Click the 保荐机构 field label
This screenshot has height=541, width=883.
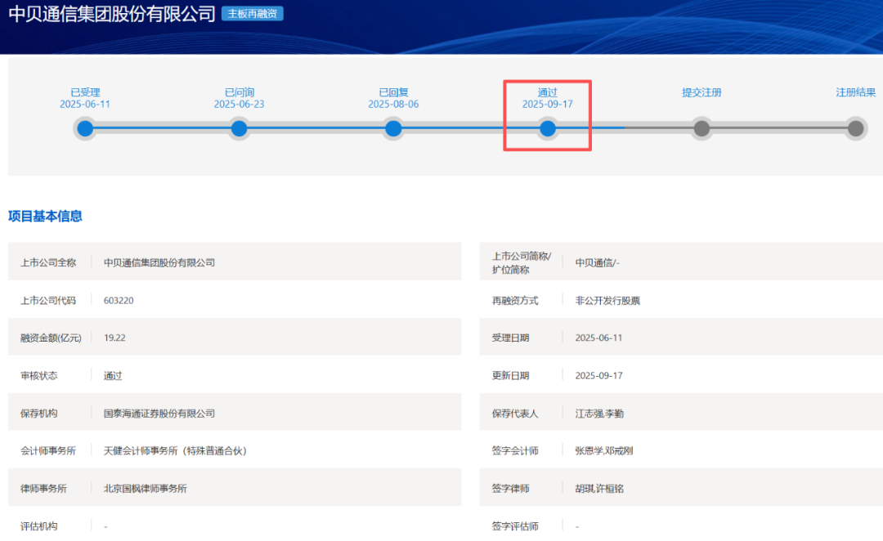[39, 414]
